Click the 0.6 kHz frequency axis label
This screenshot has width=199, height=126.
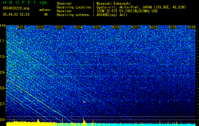pyautogui.click(x=3, y=120)
